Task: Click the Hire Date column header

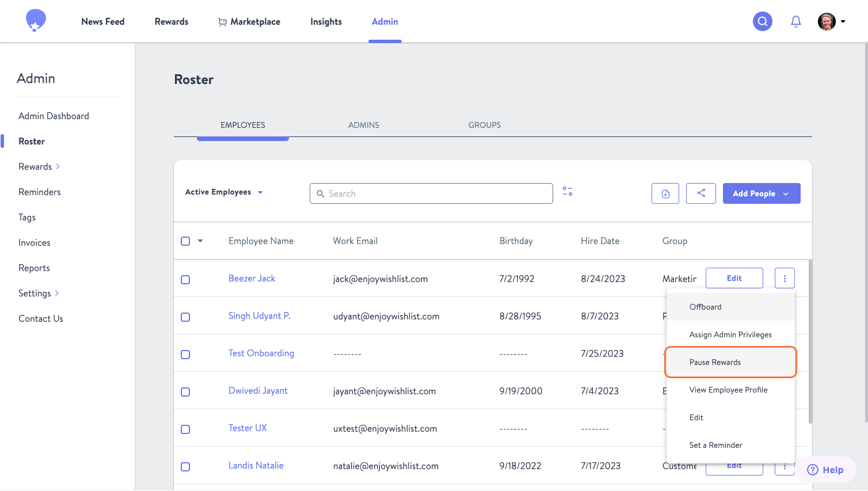Action: pos(600,241)
